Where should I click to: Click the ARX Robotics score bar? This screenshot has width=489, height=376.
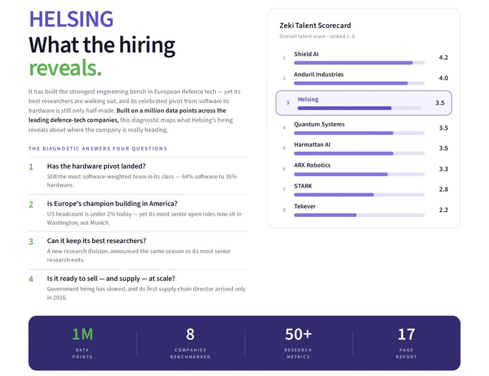click(x=359, y=174)
